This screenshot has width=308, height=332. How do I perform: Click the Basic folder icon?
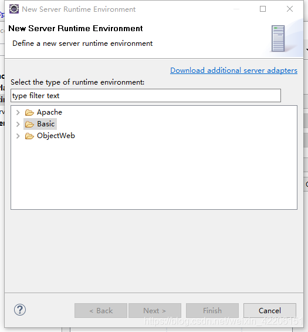(29, 124)
